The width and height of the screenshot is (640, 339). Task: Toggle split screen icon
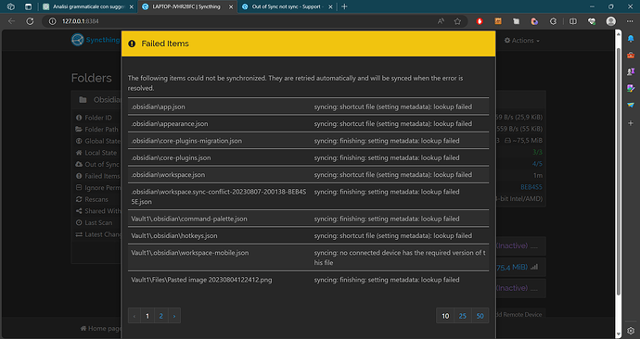pos(573,21)
